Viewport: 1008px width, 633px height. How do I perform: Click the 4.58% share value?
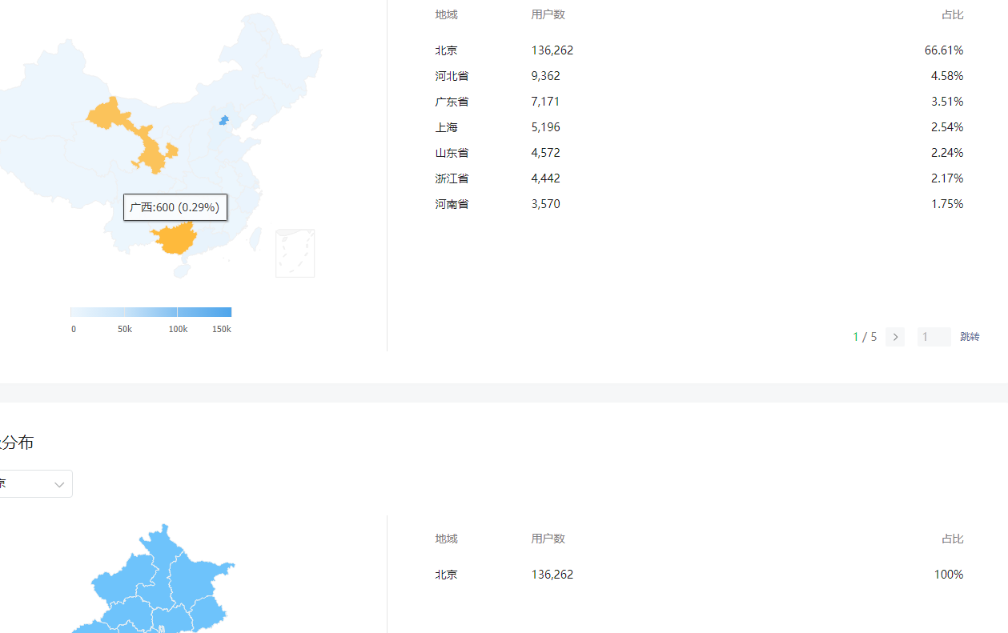947,76
